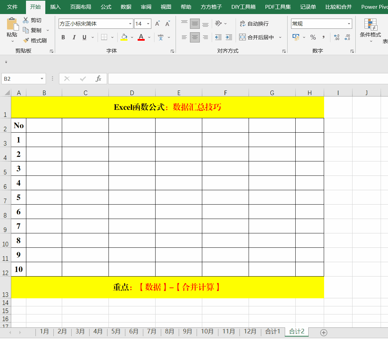Toggle middle vertical alignment
Image resolution: width=388 pixels, height=339 pixels.
pos(195,24)
